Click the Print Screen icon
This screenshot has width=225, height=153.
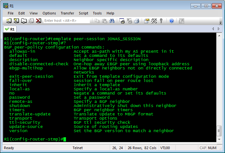[x=122, y=21]
